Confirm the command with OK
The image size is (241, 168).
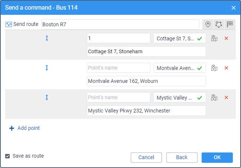click(217, 157)
